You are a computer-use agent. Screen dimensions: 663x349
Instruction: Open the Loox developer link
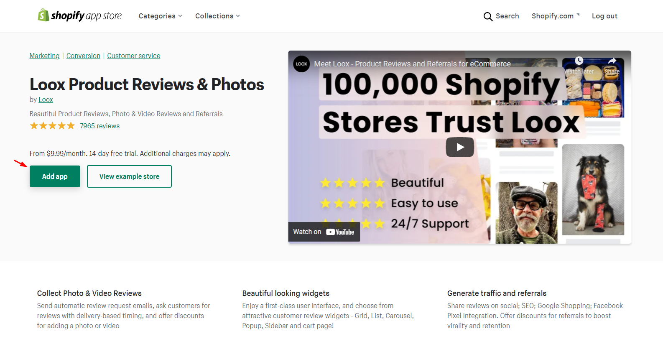46,99
